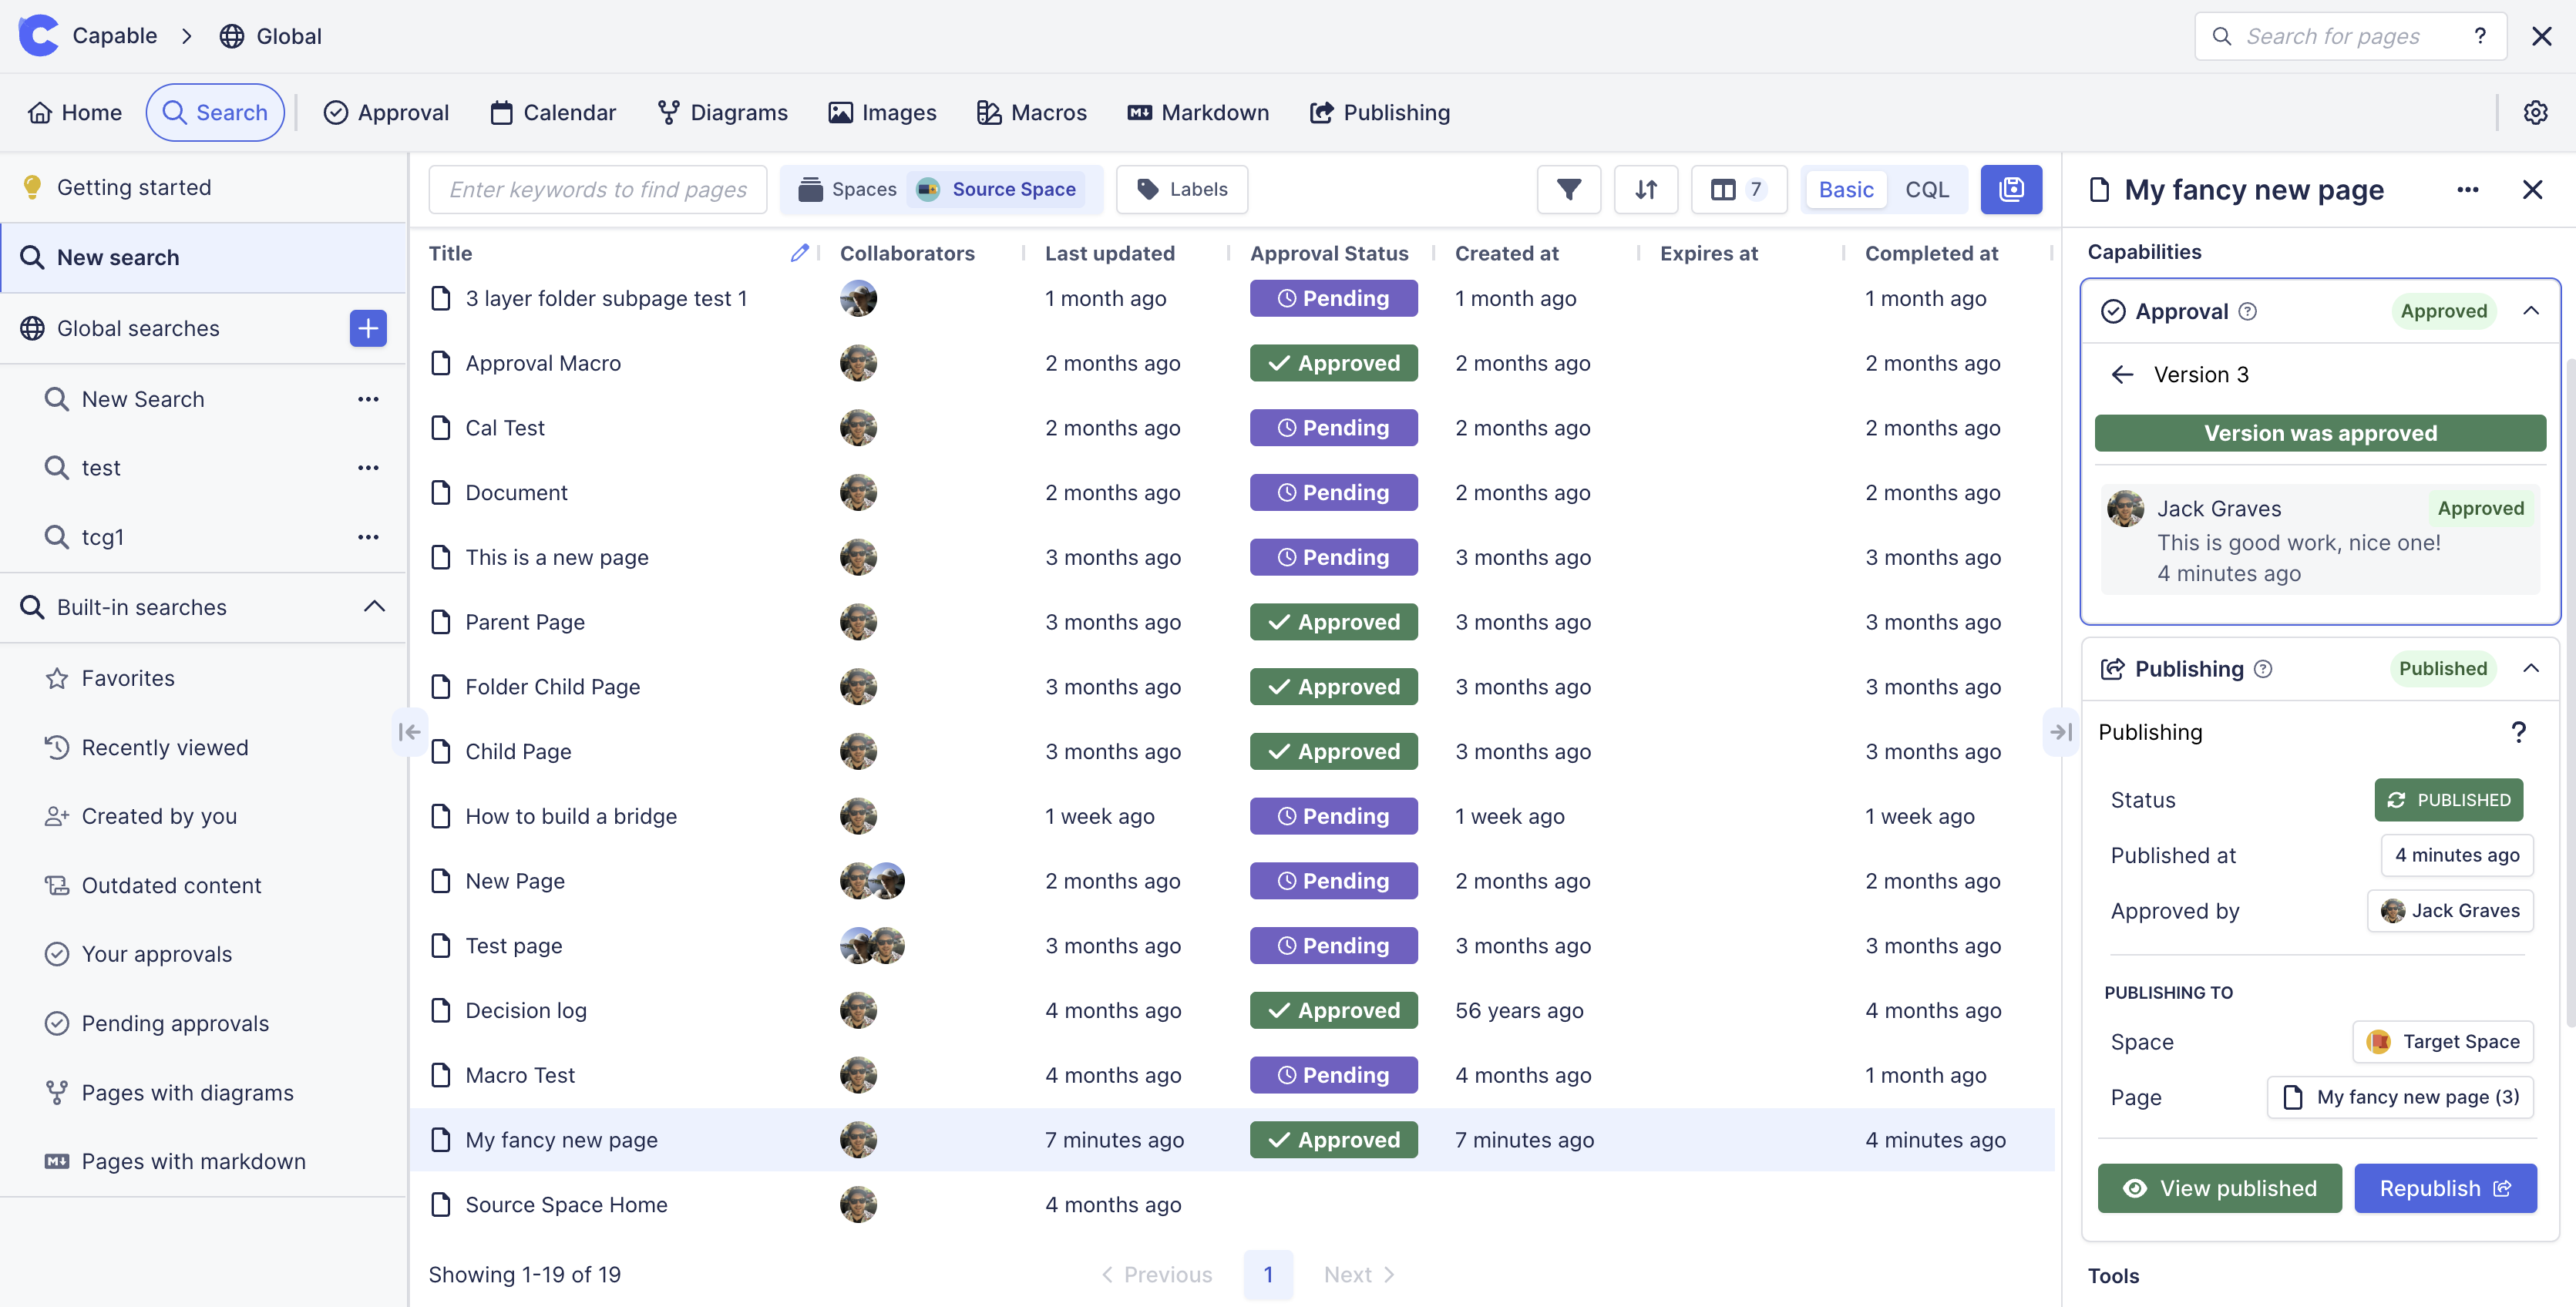Click the pencil edit icon beside Title column
Viewport: 2576px width, 1307px height.
800,253
